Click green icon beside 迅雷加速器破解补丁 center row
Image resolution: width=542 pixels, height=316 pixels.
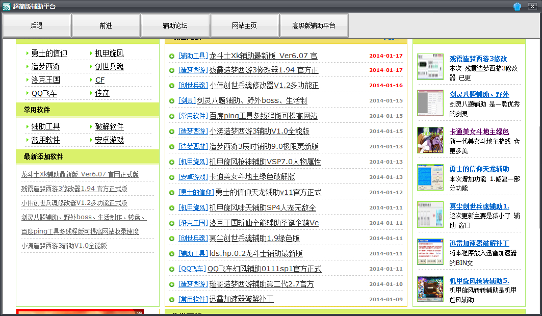172,299
